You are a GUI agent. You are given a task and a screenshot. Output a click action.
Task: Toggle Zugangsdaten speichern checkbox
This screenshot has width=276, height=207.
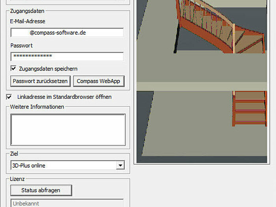13,68
